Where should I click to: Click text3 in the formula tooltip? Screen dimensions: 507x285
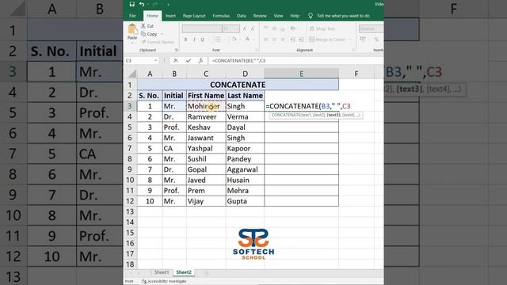pos(334,115)
